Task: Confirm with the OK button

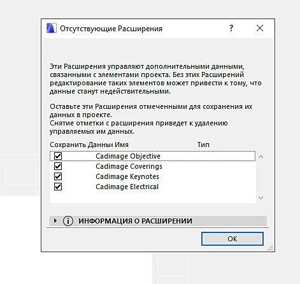Action: point(232,239)
